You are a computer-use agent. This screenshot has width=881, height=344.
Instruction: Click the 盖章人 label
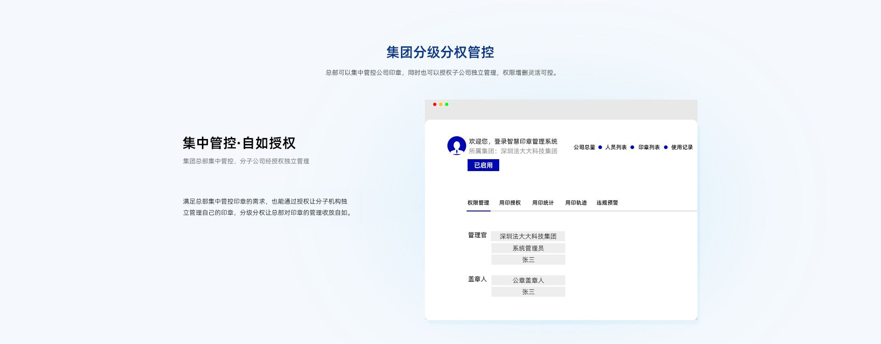(477, 279)
